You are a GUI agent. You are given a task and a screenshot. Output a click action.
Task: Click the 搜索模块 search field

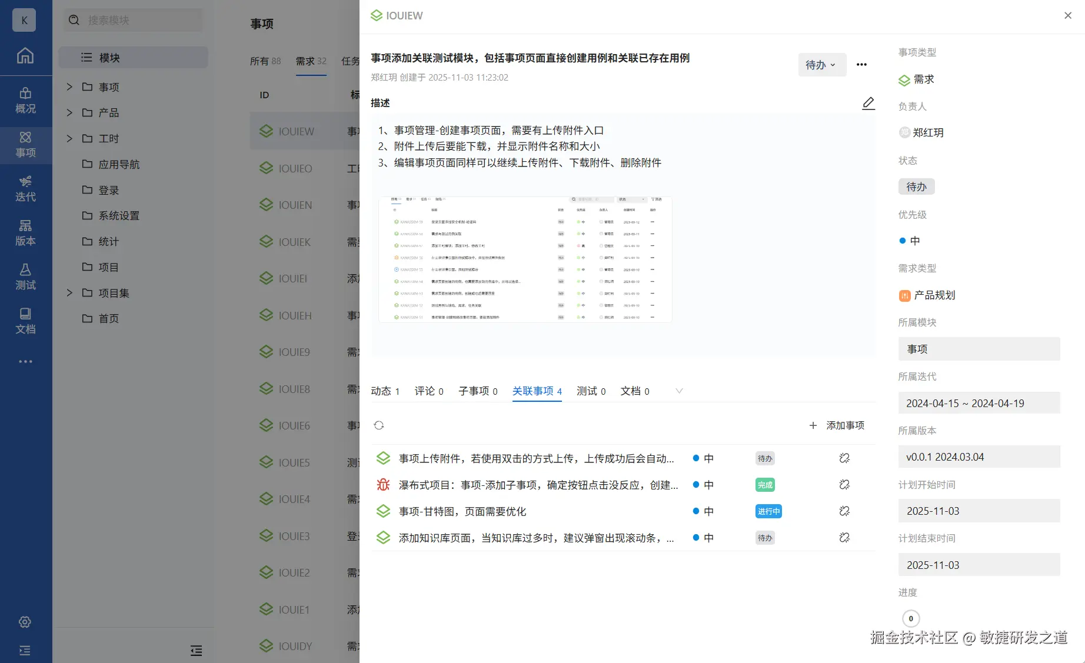tap(134, 20)
